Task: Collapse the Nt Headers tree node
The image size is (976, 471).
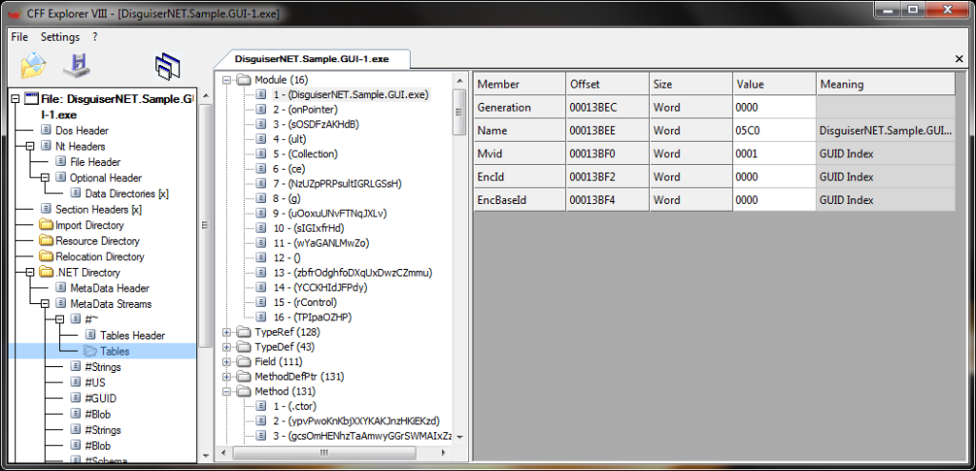Action: click(31, 147)
